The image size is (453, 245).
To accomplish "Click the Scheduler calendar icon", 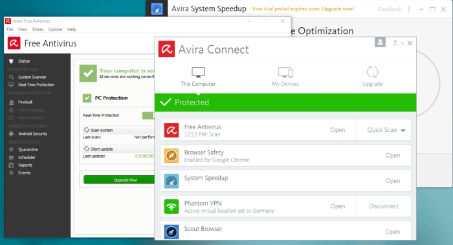I will tap(11, 158).
